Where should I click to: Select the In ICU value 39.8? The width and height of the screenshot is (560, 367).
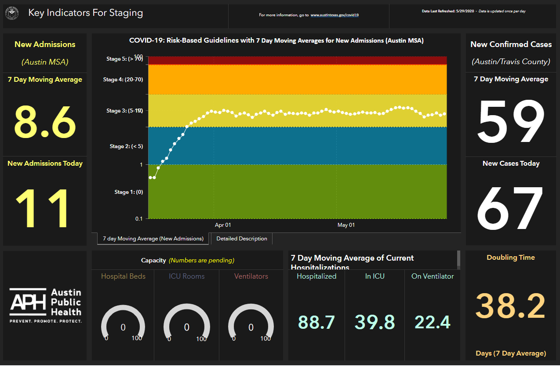[374, 322]
